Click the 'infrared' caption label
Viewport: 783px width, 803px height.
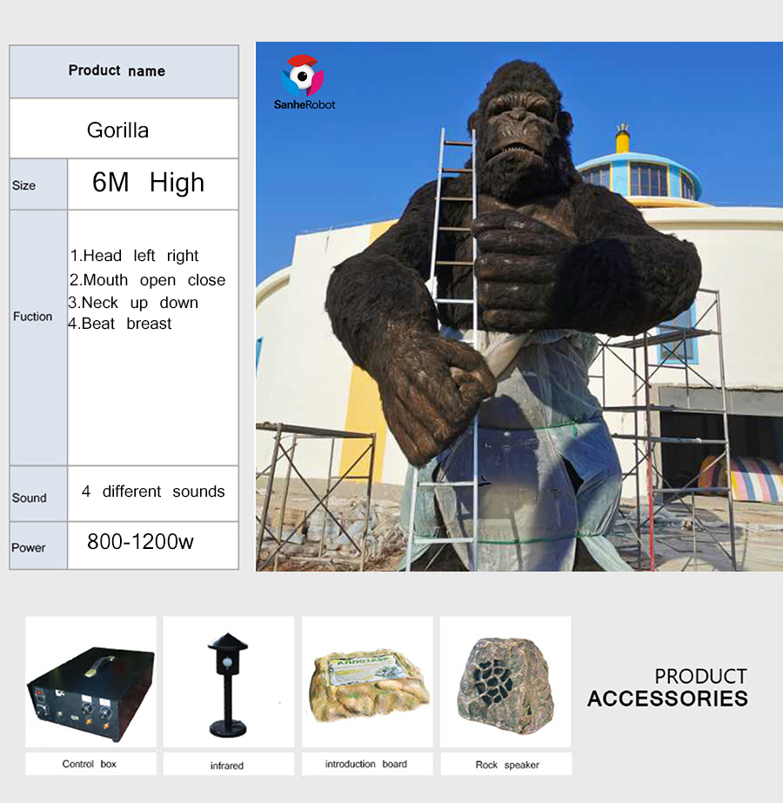(x=227, y=765)
